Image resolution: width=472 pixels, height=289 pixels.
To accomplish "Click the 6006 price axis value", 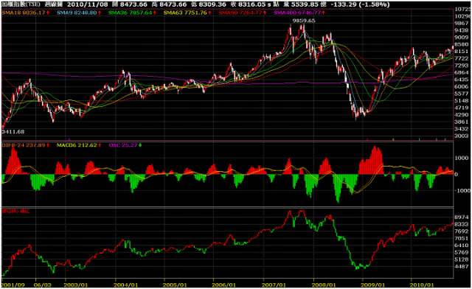I will [462, 86].
